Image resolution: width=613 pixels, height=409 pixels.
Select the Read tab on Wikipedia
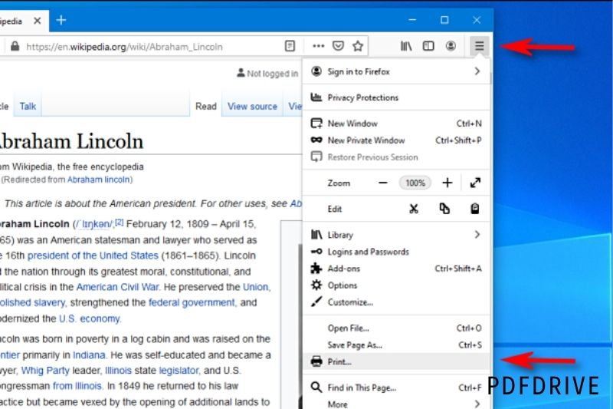tap(206, 106)
